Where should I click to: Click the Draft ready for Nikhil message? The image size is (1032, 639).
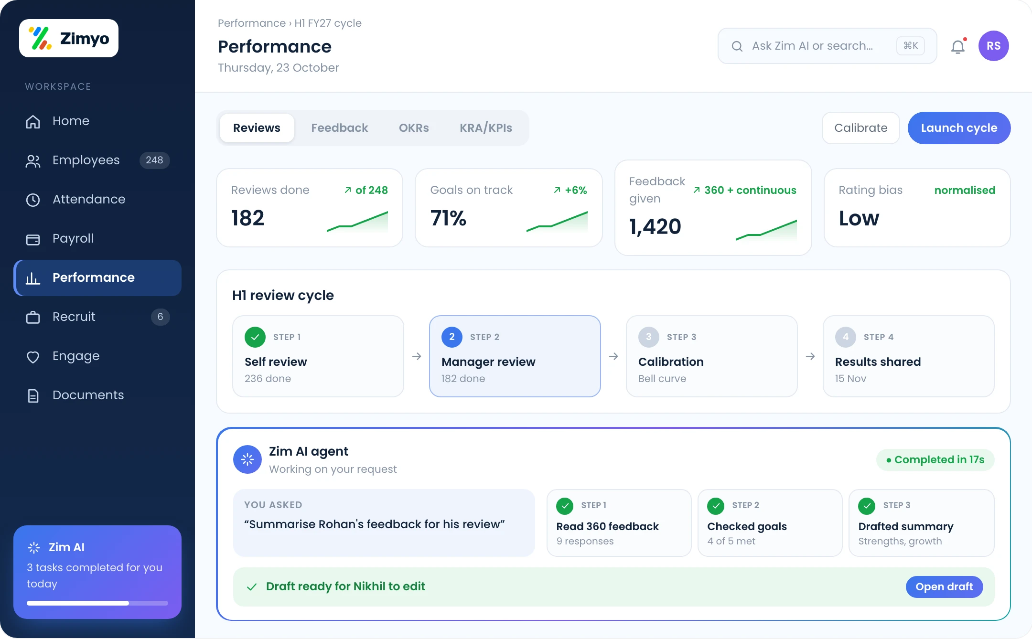(345, 586)
